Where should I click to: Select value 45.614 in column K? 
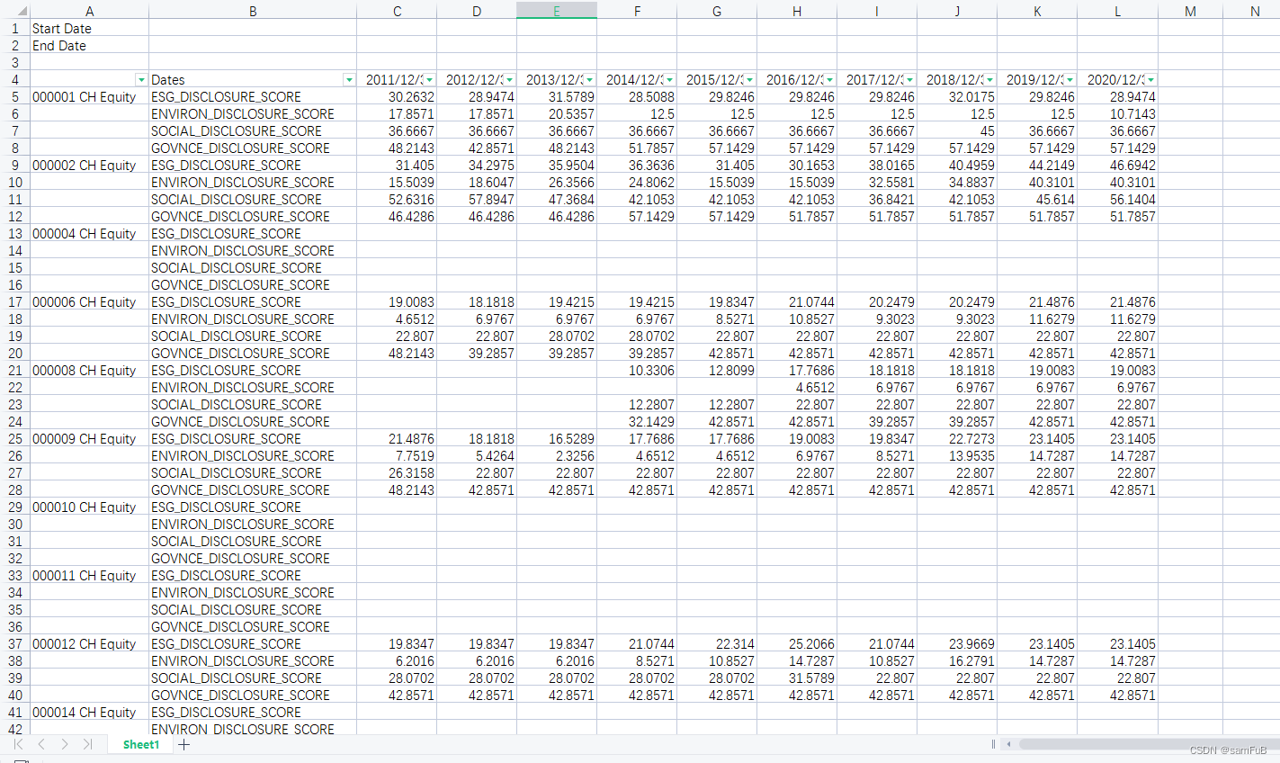tap(1037, 200)
